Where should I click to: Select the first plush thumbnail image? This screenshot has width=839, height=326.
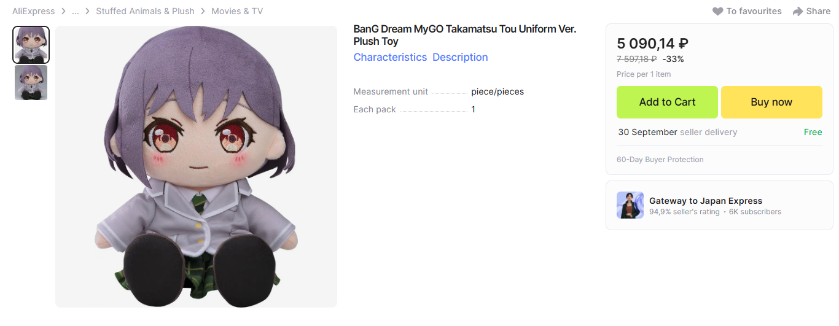point(31,44)
